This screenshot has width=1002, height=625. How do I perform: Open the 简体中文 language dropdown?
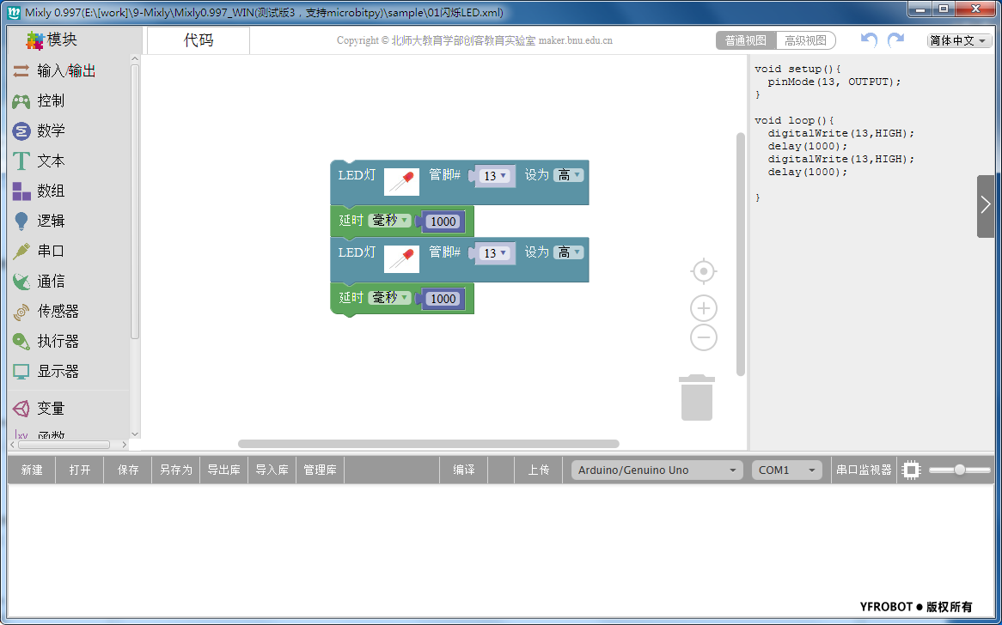(x=959, y=40)
